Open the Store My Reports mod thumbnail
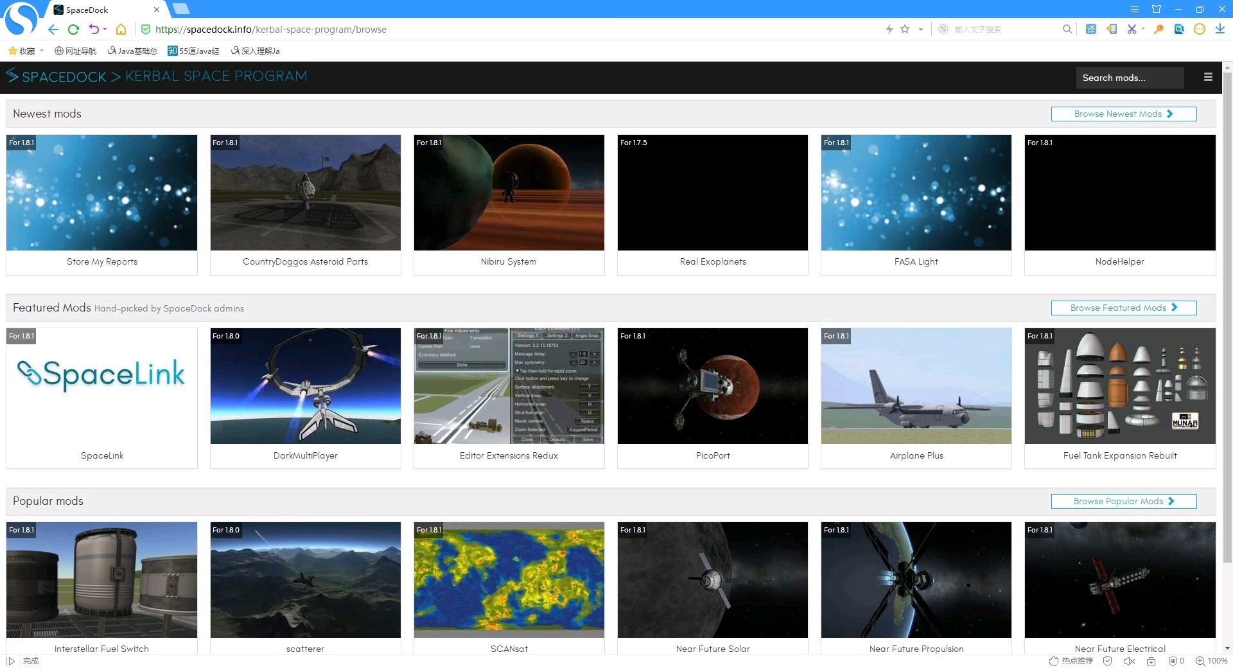The image size is (1233, 668). coord(101,193)
